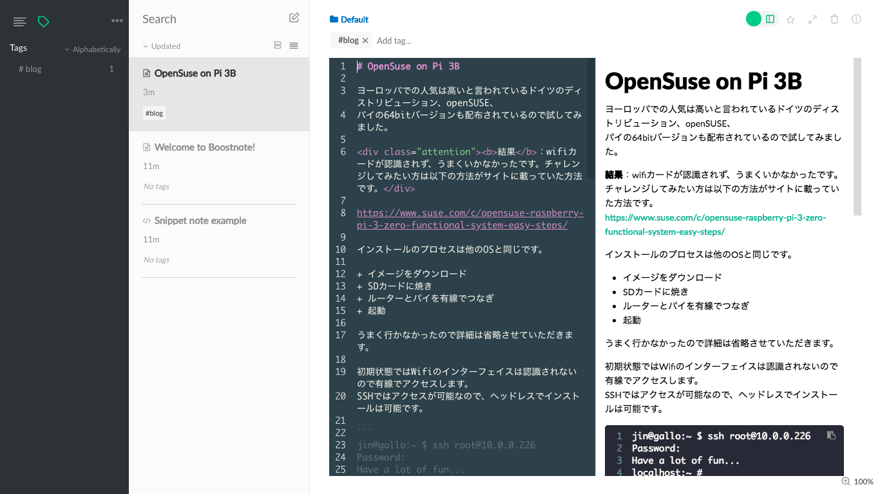
Task: Click the snippet code icon on Snippet note
Action: [x=147, y=221]
